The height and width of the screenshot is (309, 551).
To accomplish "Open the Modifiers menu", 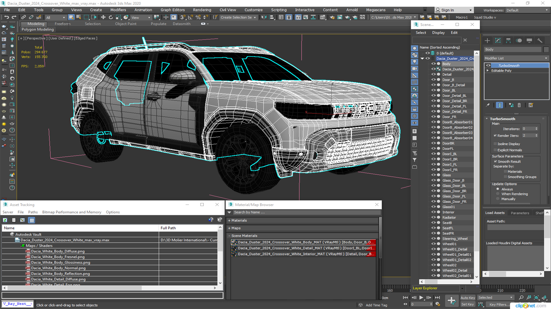I will (x=118, y=10).
